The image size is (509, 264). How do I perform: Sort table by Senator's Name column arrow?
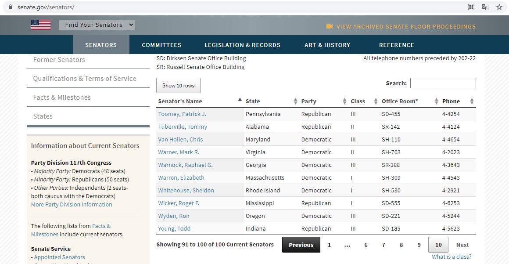pyautogui.click(x=240, y=101)
